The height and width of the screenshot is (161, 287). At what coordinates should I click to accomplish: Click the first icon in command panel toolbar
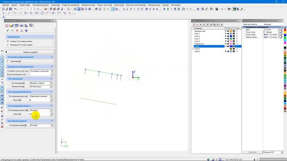(7, 25)
